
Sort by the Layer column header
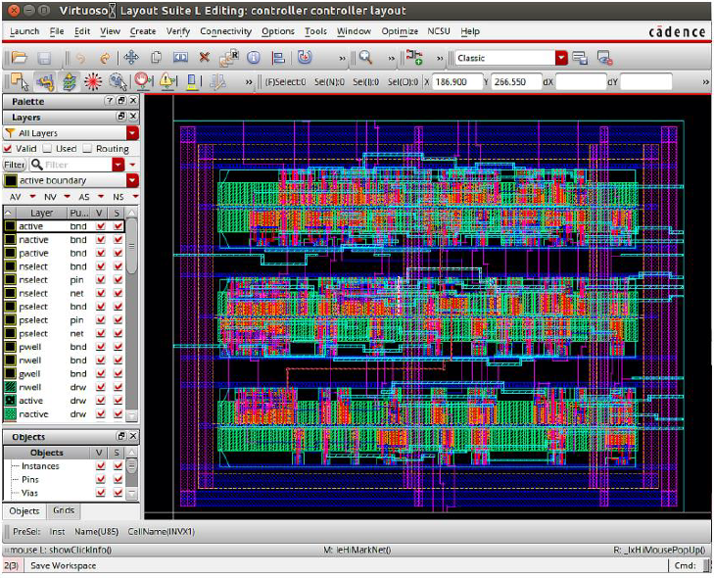41,213
